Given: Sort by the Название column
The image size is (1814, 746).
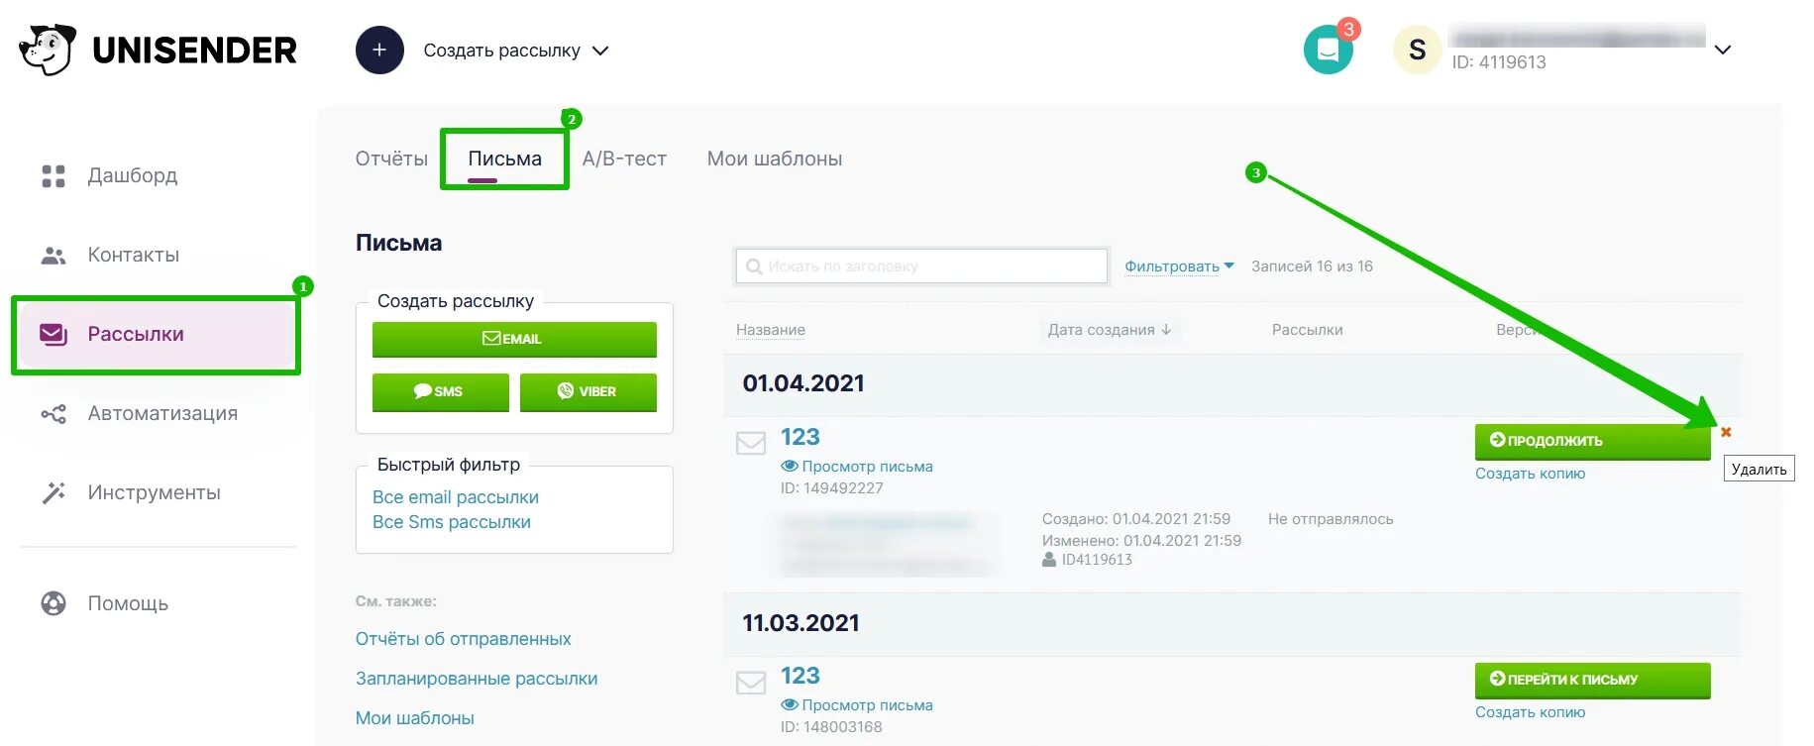Looking at the screenshot, I should 771,330.
